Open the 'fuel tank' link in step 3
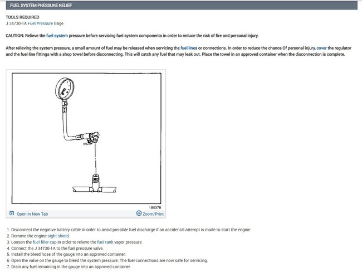Screen dimensions: 362x272 tap(105, 242)
